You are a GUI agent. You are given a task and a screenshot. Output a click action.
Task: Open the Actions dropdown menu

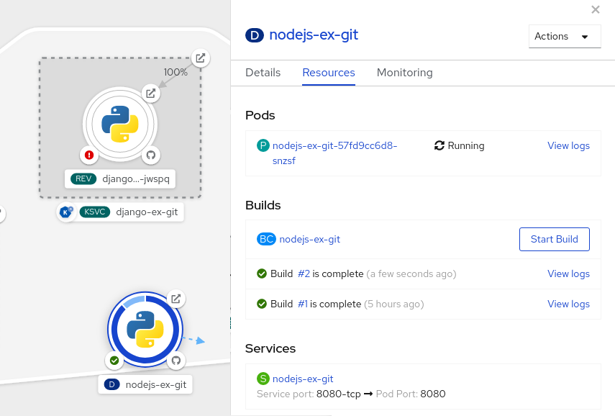point(564,37)
